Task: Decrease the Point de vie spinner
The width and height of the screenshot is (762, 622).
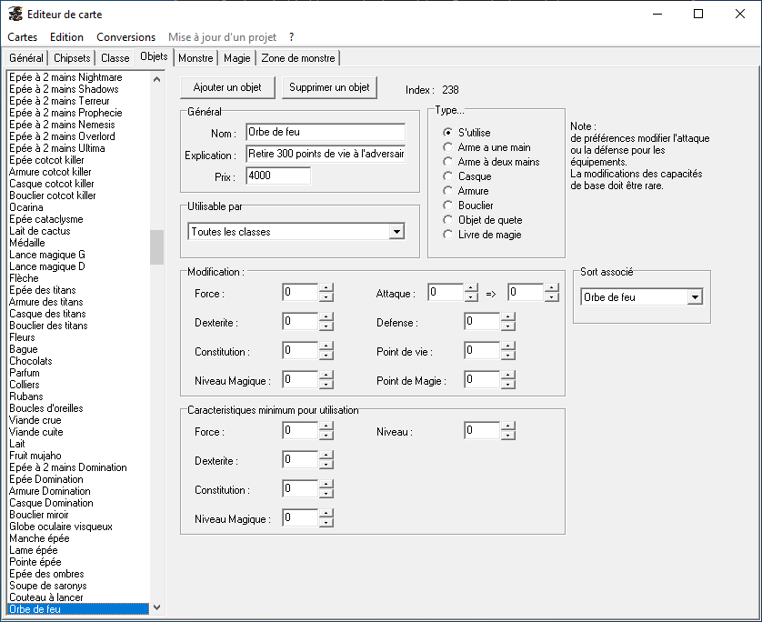Action: point(507,355)
